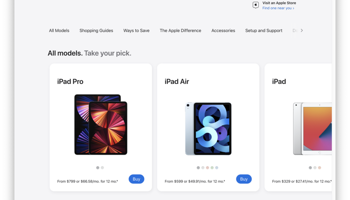This screenshot has height=200, width=350.
Task: Click the Apple Store pin icon
Action: [255, 5]
